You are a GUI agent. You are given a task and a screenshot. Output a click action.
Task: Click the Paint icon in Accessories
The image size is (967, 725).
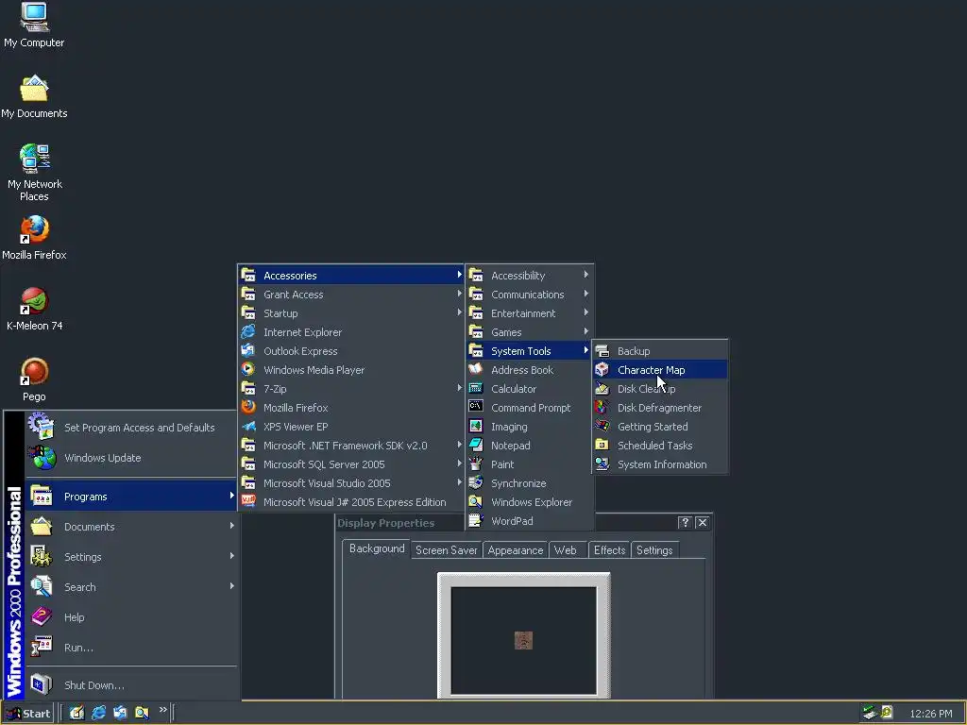[476, 464]
